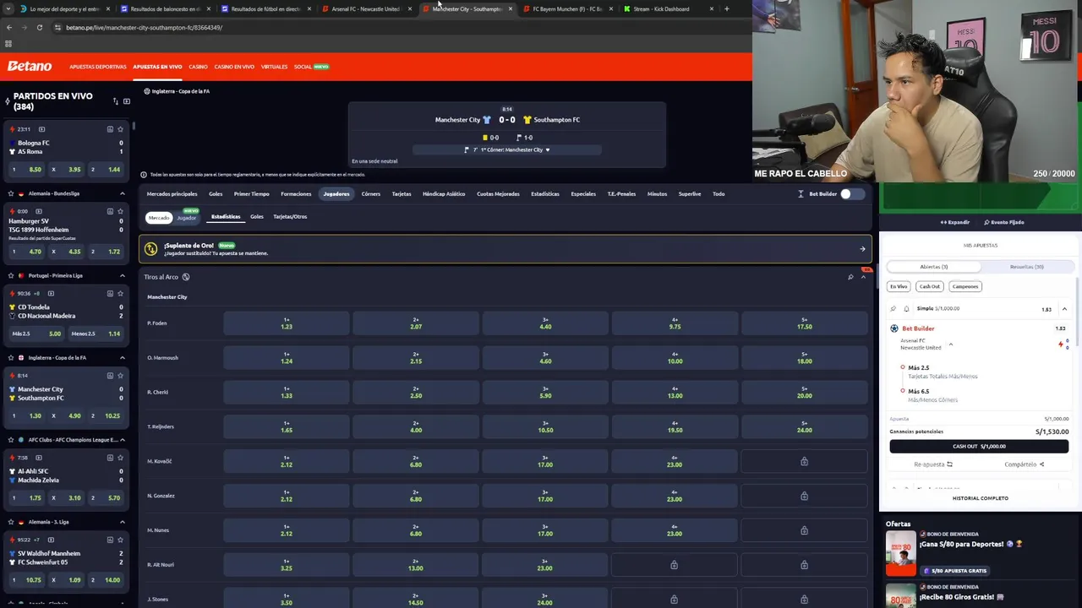Screen dimensions: 1082x608
Task: Filter bets with the Cash Out chip
Action: coord(930,286)
